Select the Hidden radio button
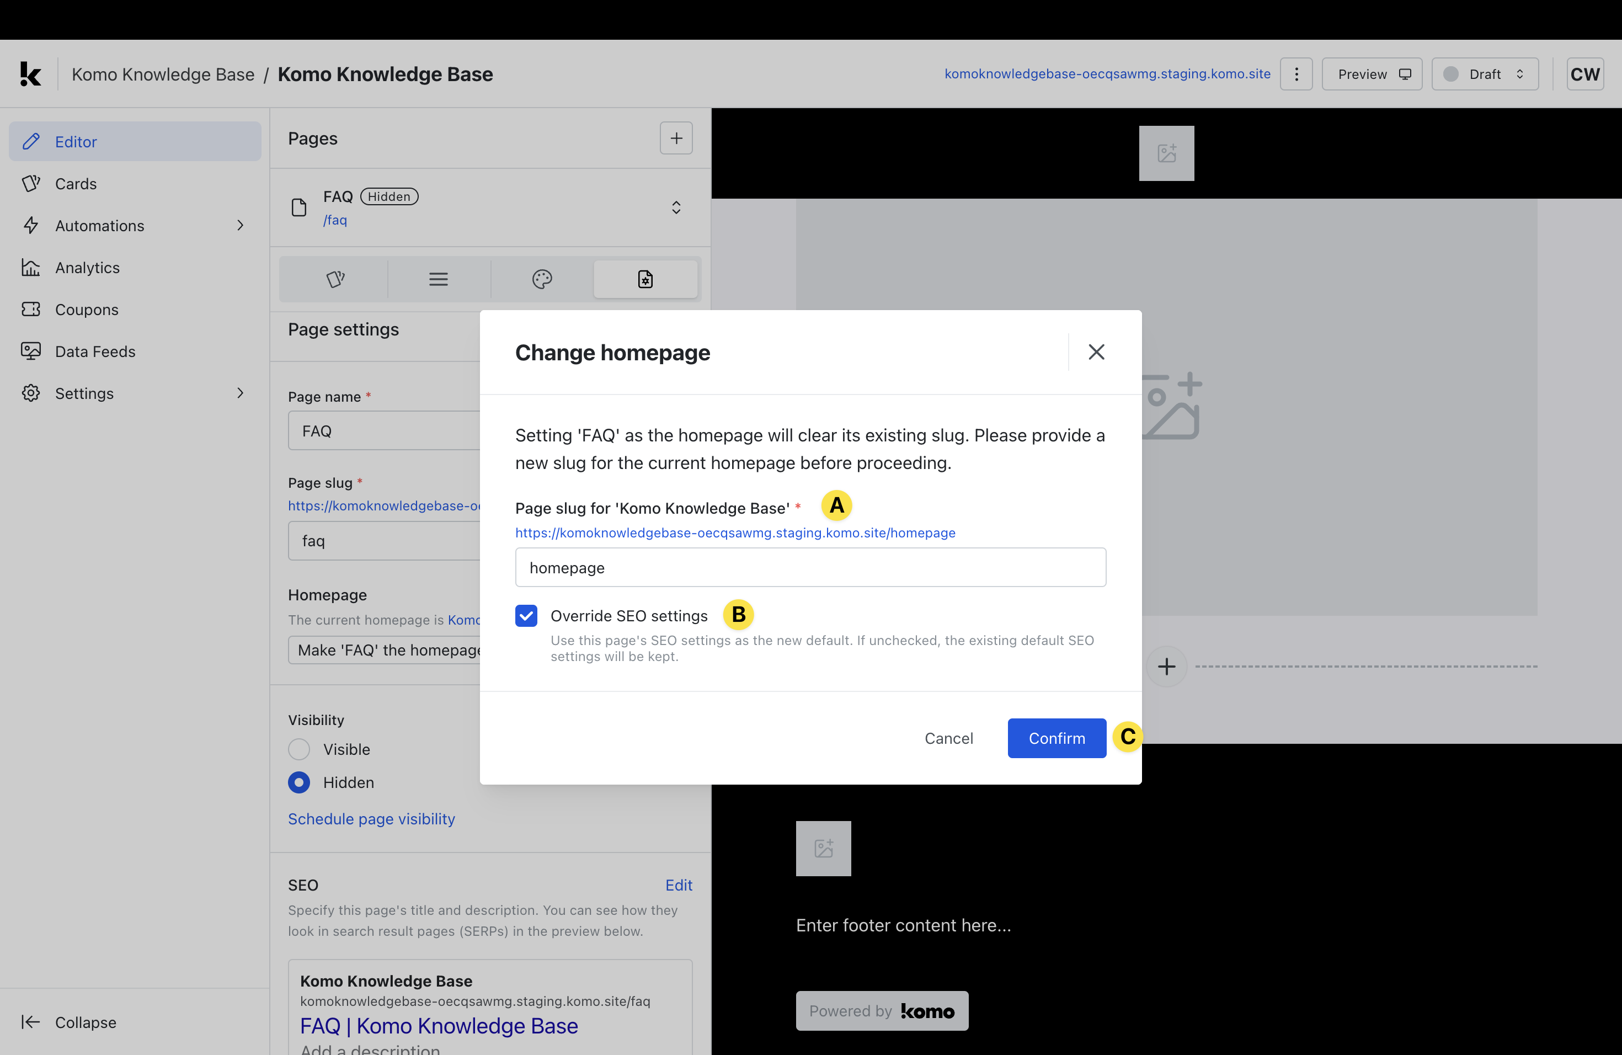 [298, 782]
